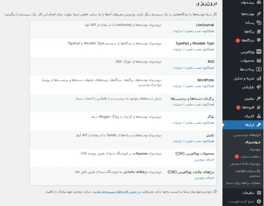Click جمع کردن فهرست collapse menu label
This screenshot has height=206, width=264.
(241, 202)
